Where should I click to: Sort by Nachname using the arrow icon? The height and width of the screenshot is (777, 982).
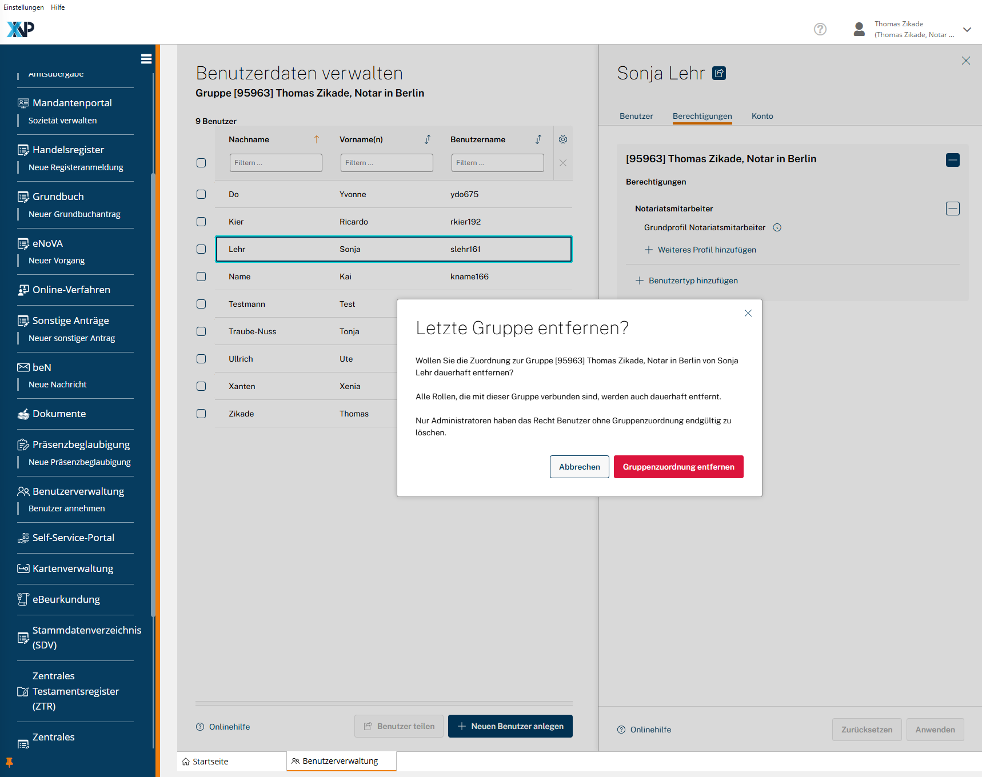point(316,139)
